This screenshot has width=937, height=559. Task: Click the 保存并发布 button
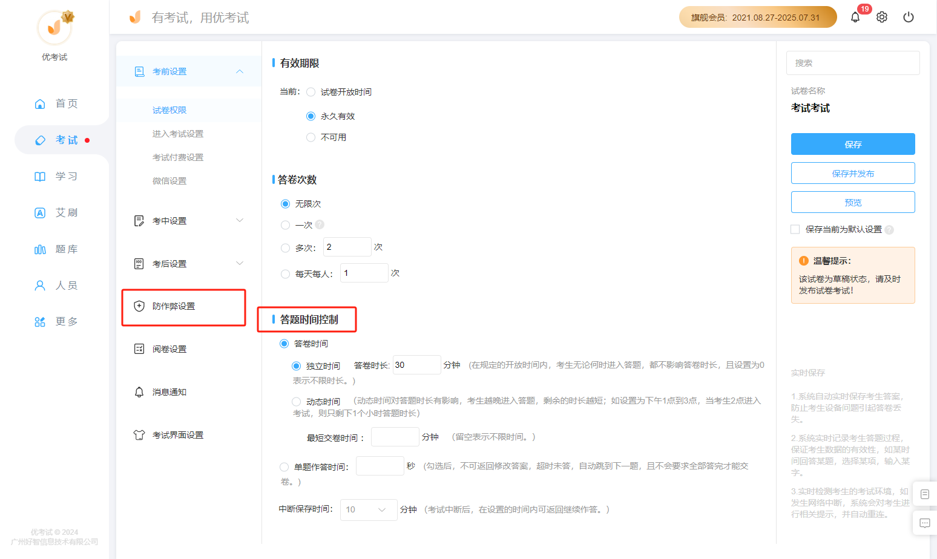(853, 173)
